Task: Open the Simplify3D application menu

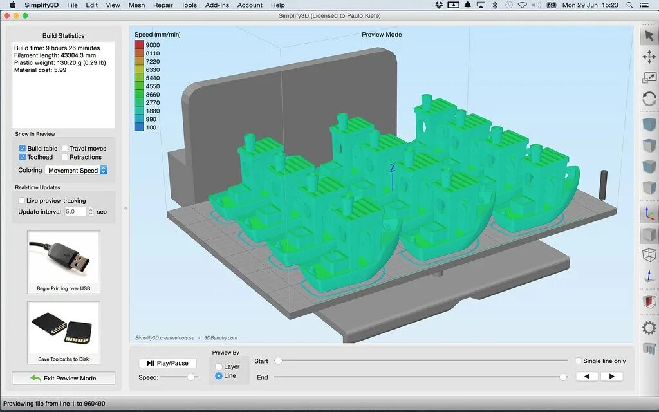Action: pyautogui.click(x=42, y=5)
